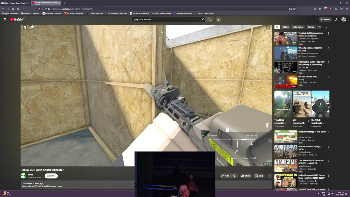
Task: Open NEW GAME Counter Strike 2 thumbnail
Action: click(x=286, y=166)
